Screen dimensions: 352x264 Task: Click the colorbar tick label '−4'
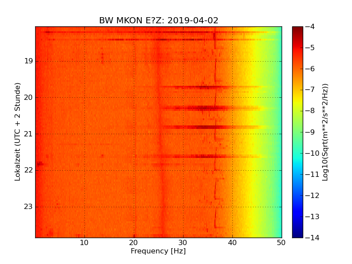310,26
